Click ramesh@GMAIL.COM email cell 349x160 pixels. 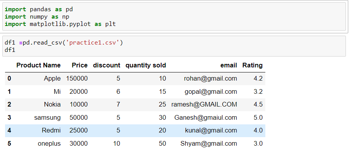204,104
